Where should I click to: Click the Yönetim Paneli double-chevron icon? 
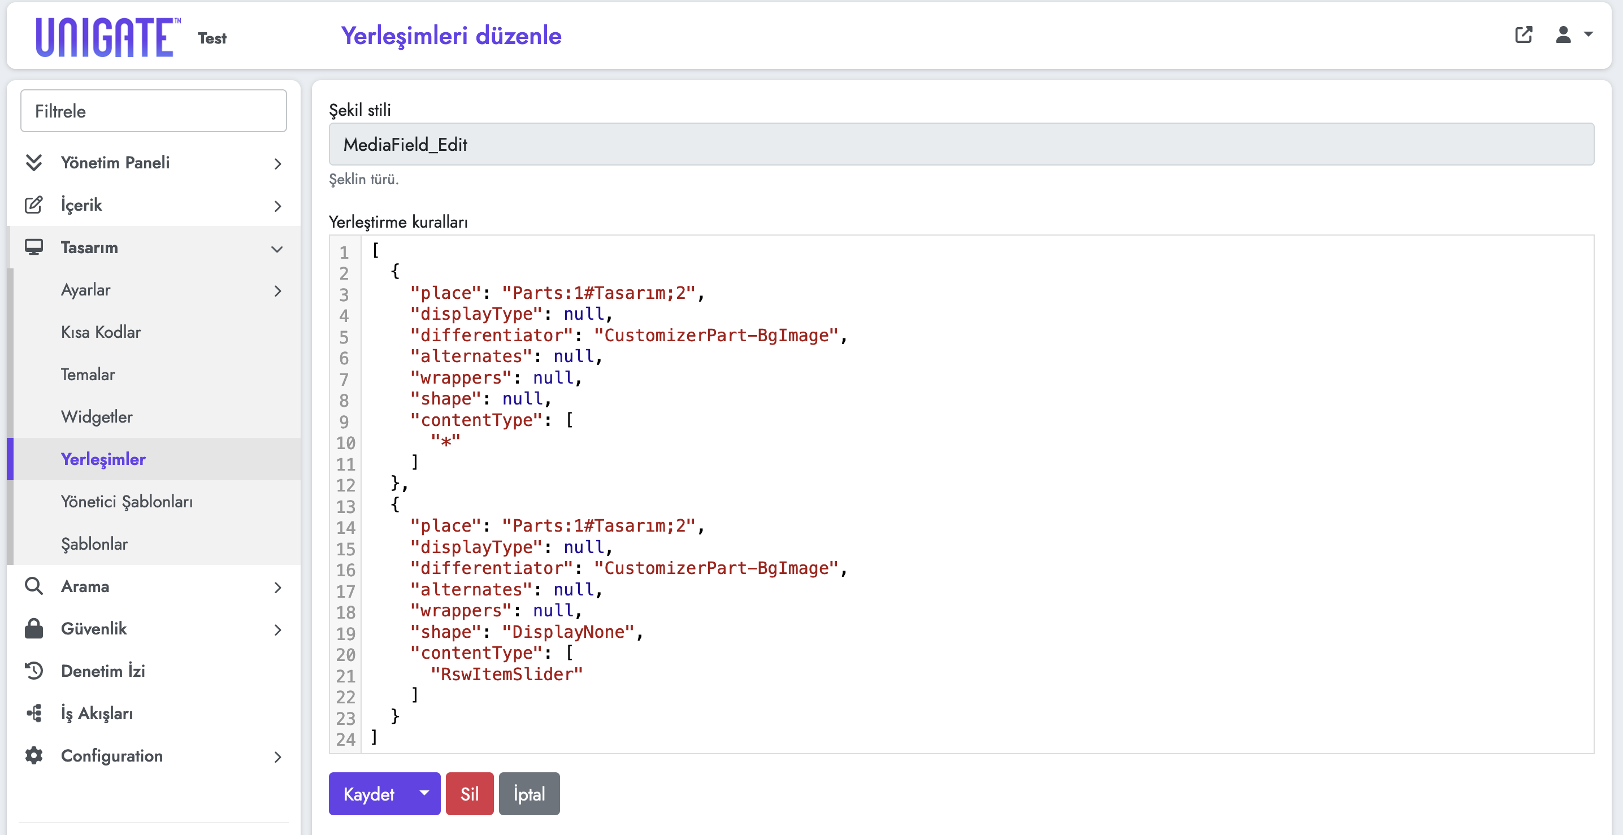[x=33, y=163]
